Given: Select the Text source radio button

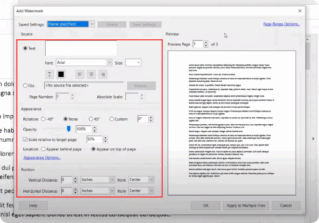Looking at the screenshot, I should [25, 48].
